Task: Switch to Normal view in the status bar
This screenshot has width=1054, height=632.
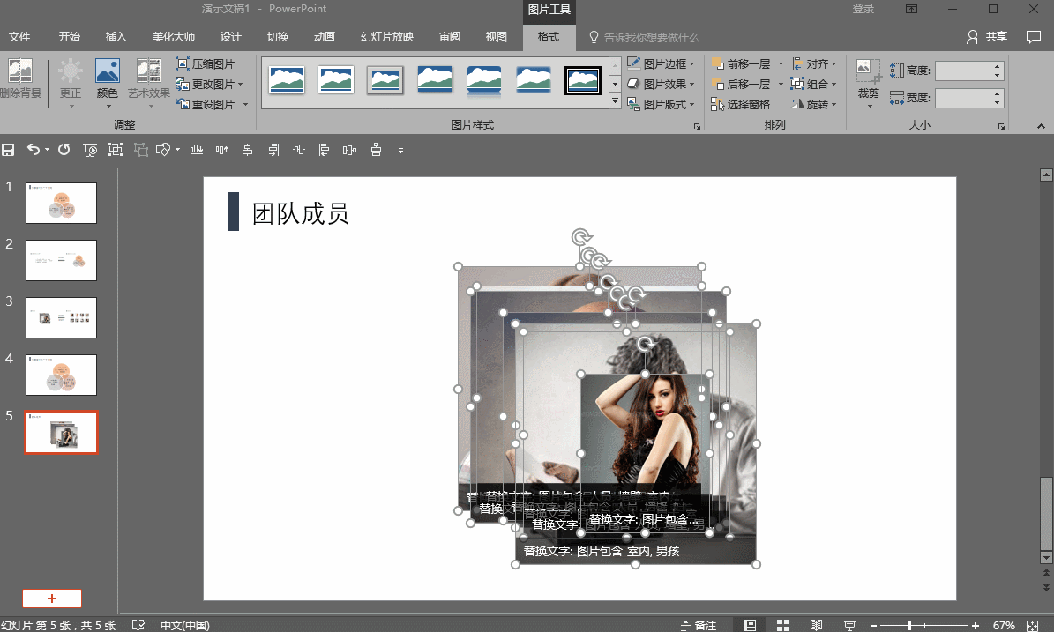Action: point(750,625)
